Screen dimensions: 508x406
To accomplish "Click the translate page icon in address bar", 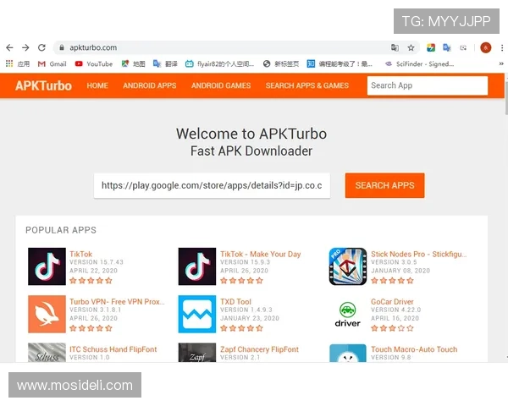I will coord(395,48).
